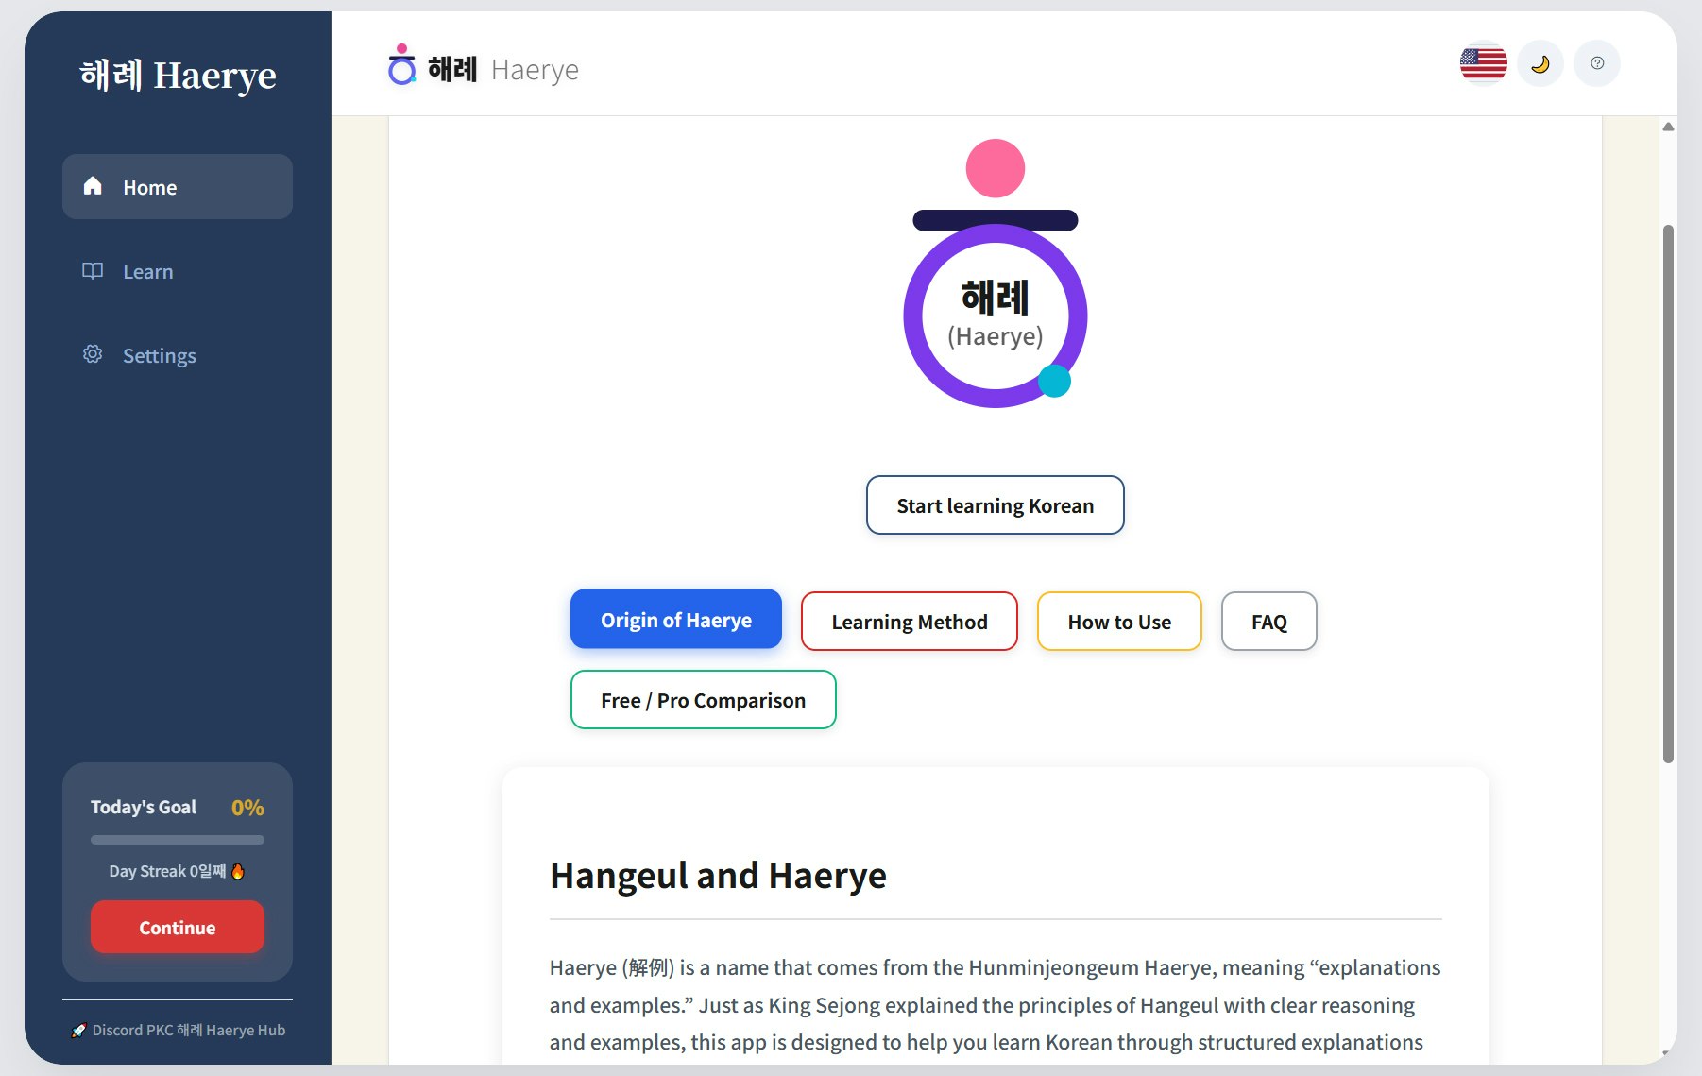Viewport: 1702px width, 1076px height.
Task: Open Settings via the gear icon
Action: click(x=93, y=354)
